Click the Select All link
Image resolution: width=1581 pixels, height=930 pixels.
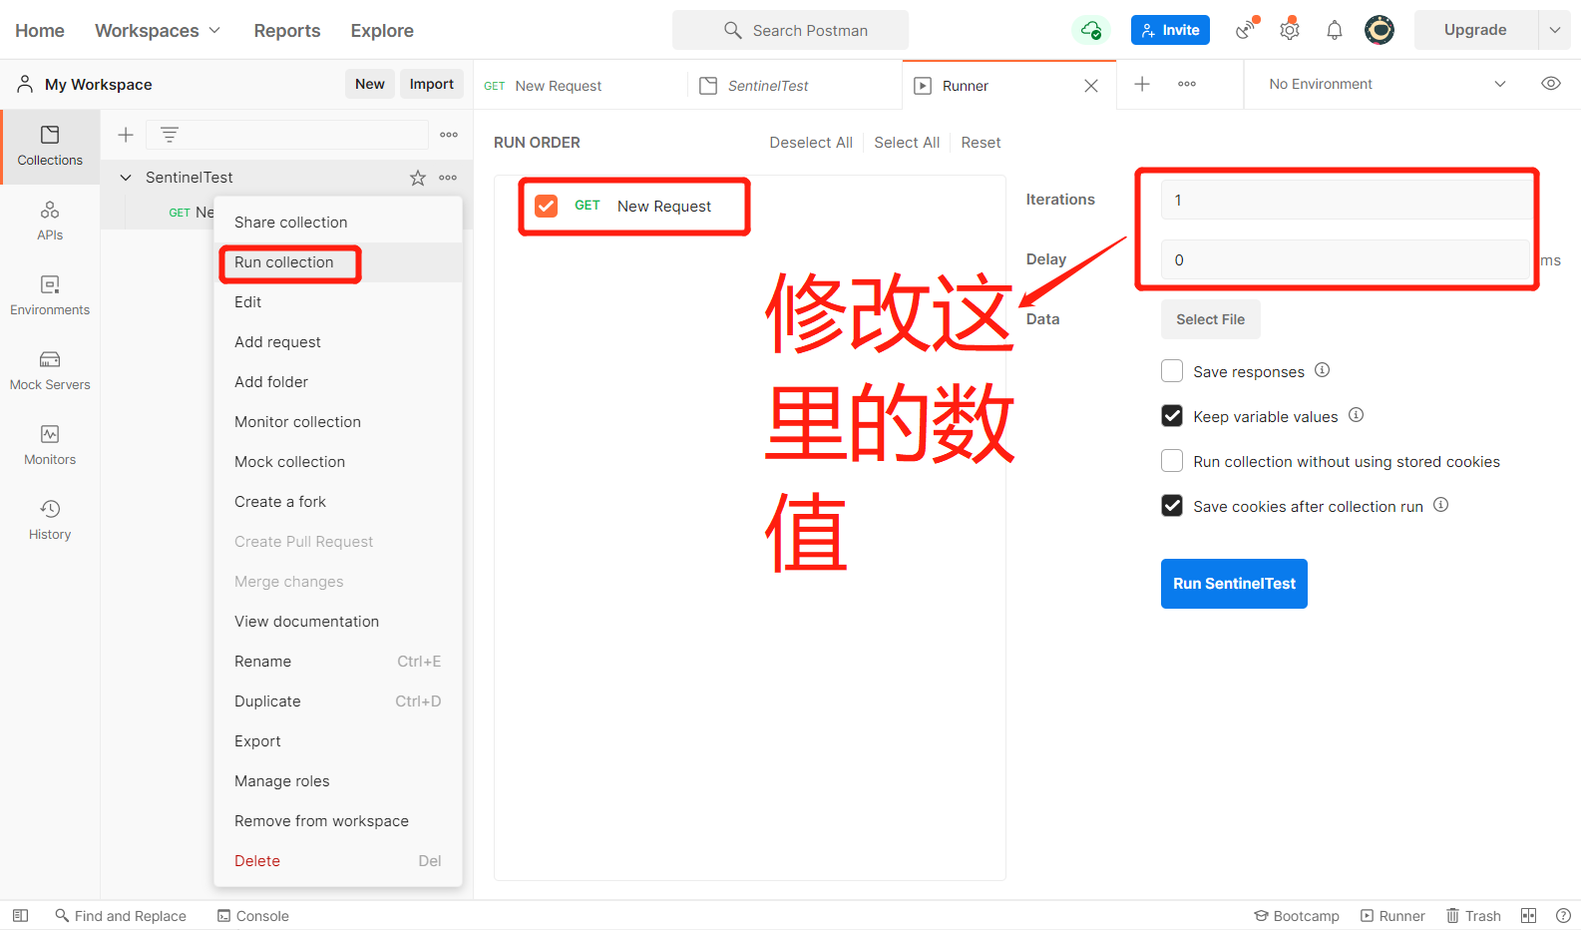pyautogui.click(x=907, y=143)
